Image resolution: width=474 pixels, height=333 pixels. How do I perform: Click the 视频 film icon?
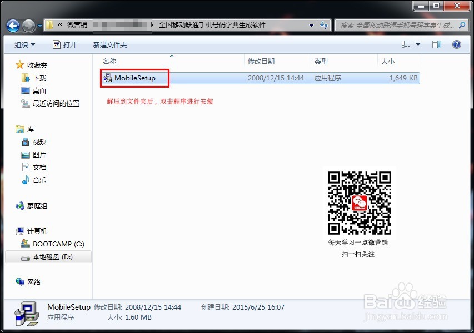pos(26,142)
